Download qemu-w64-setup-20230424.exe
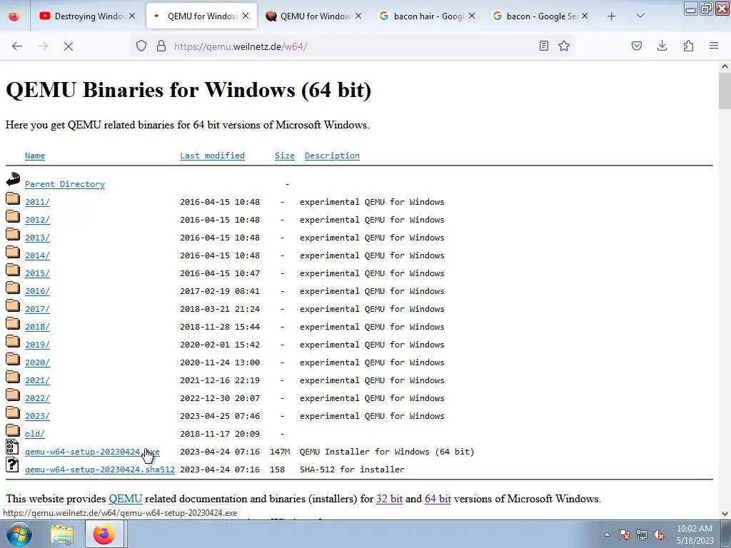The width and height of the screenshot is (731, 548). coord(92,452)
